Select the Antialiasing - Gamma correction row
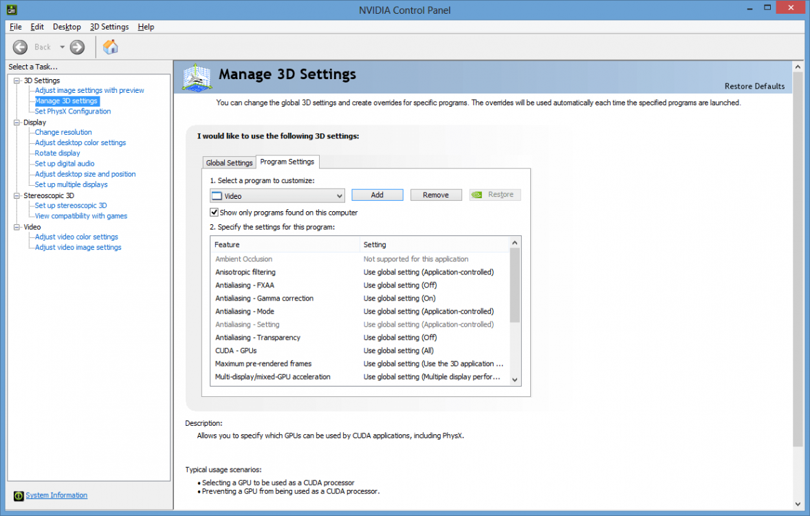Viewport: 810px width, 516px height. click(x=360, y=299)
